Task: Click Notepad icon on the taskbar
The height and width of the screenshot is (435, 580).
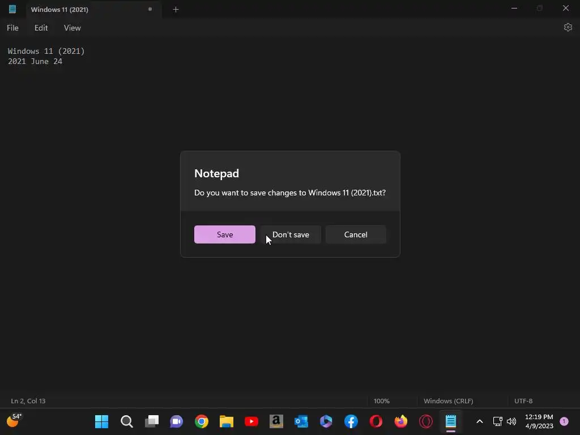Action: coord(450,421)
